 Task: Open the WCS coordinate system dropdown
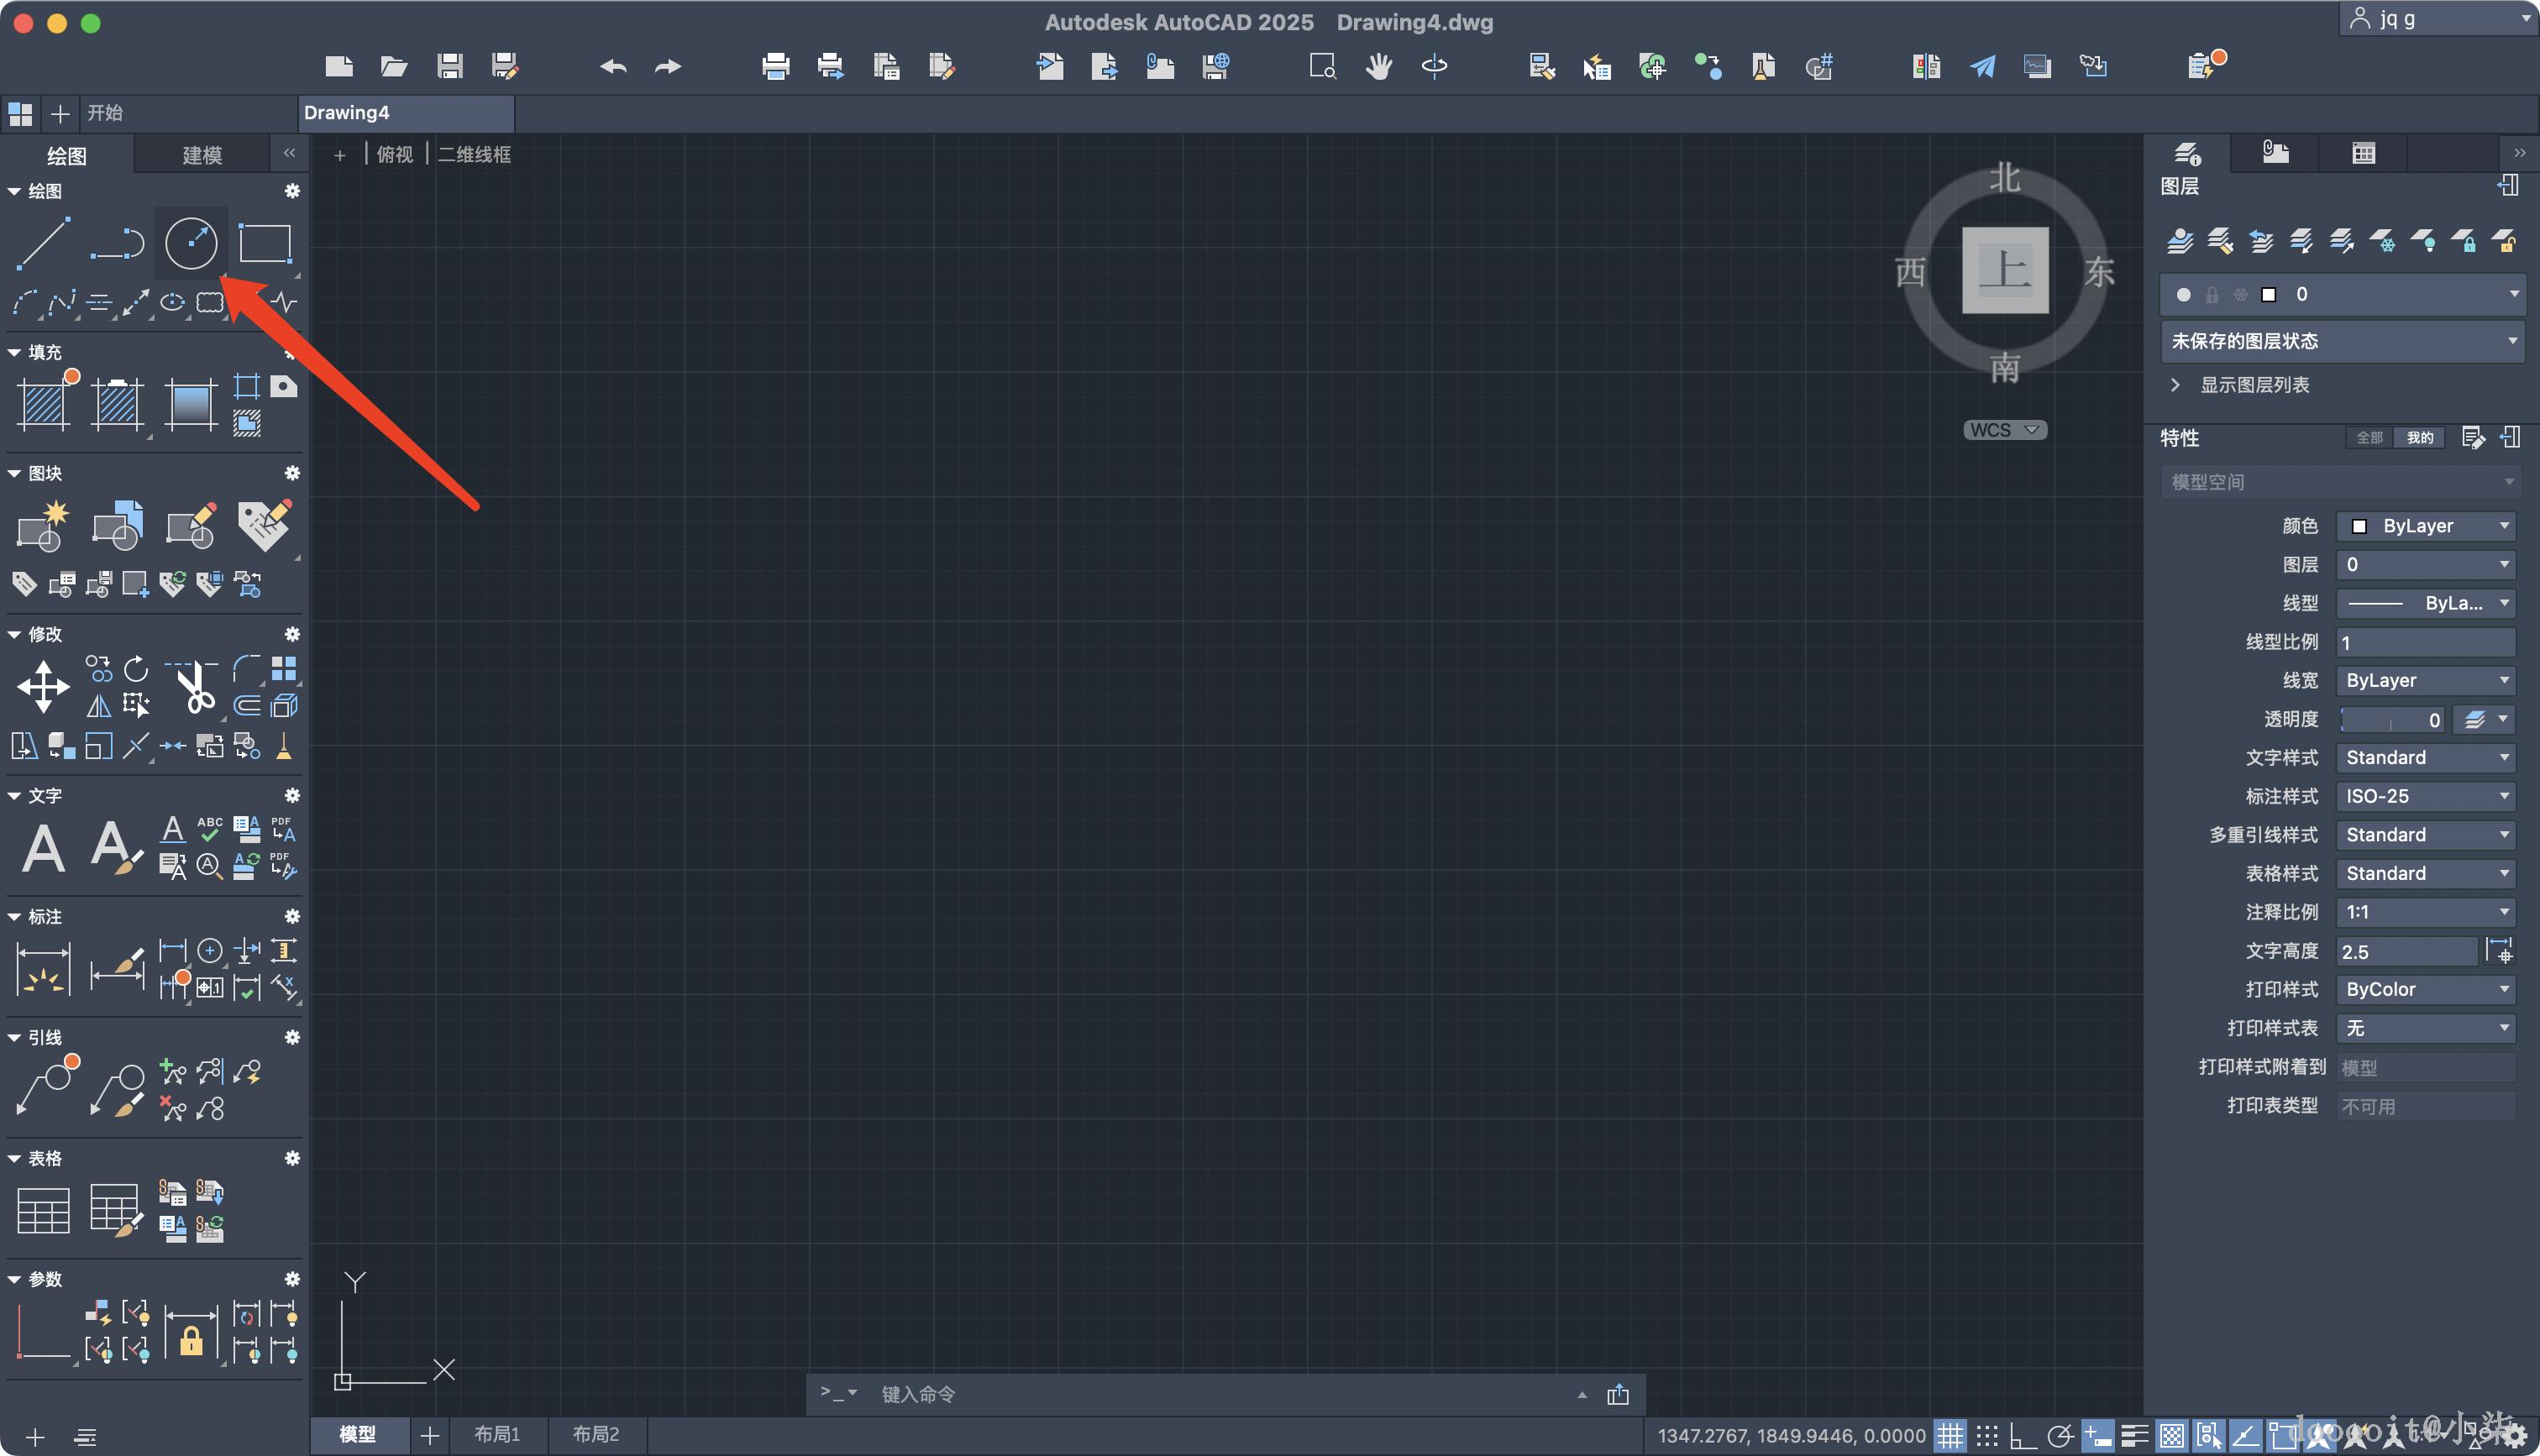click(2004, 430)
